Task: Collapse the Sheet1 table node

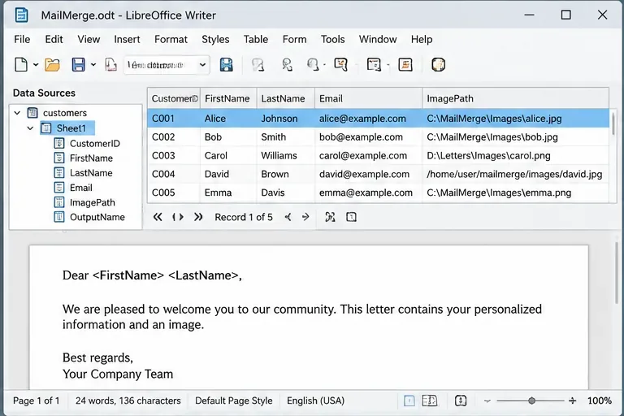Action: click(31, 128)
